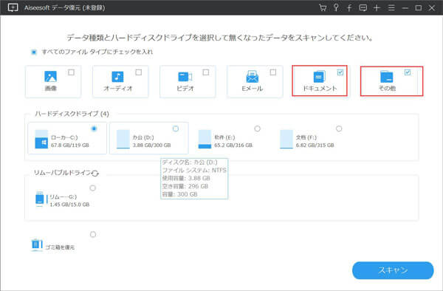Check the 画像 checkbox
Screen dimensions: 443x291
click(71, 72)
